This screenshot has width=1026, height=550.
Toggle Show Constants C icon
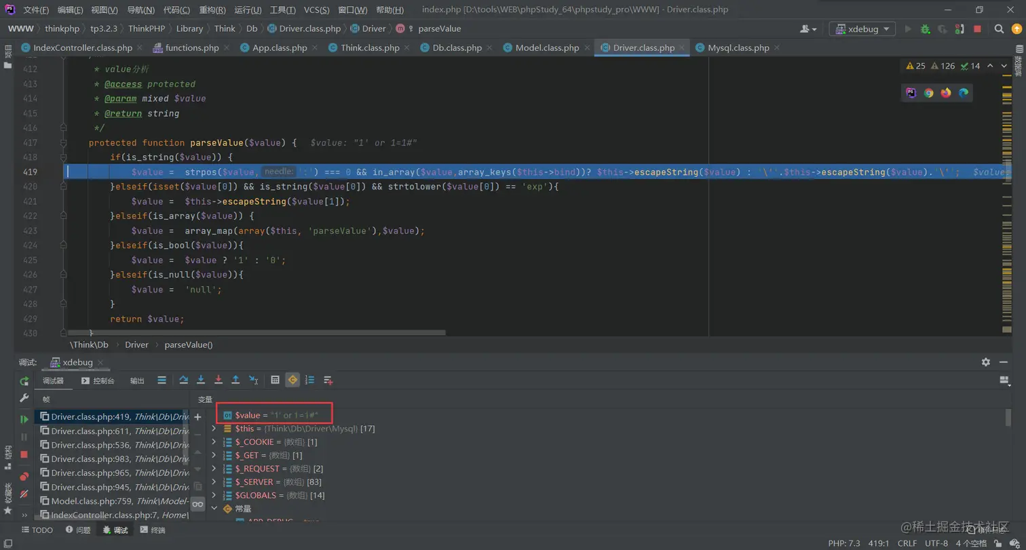[292, 380]
